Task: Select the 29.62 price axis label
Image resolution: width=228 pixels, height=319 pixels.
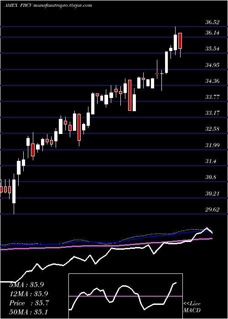Action: click(212, 209)
